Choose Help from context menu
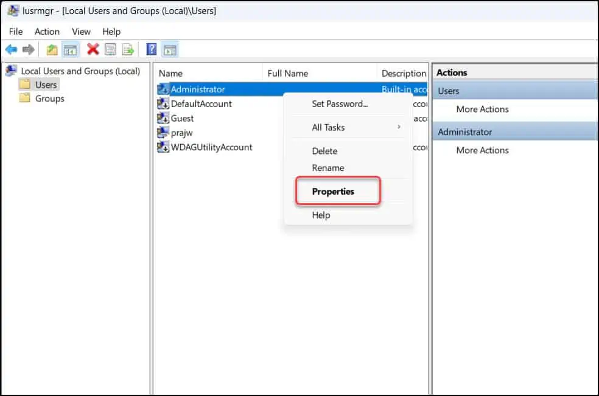Image resolution: width=599 pixels, height=396 pixels. pyautogui.click(x=321, y=215)
